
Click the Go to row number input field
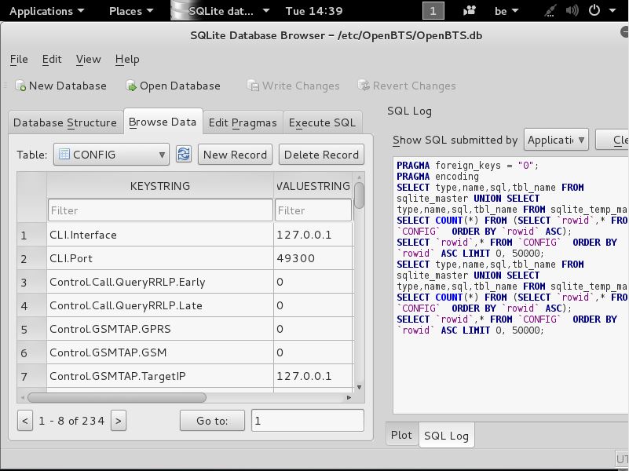coord(308,421)
